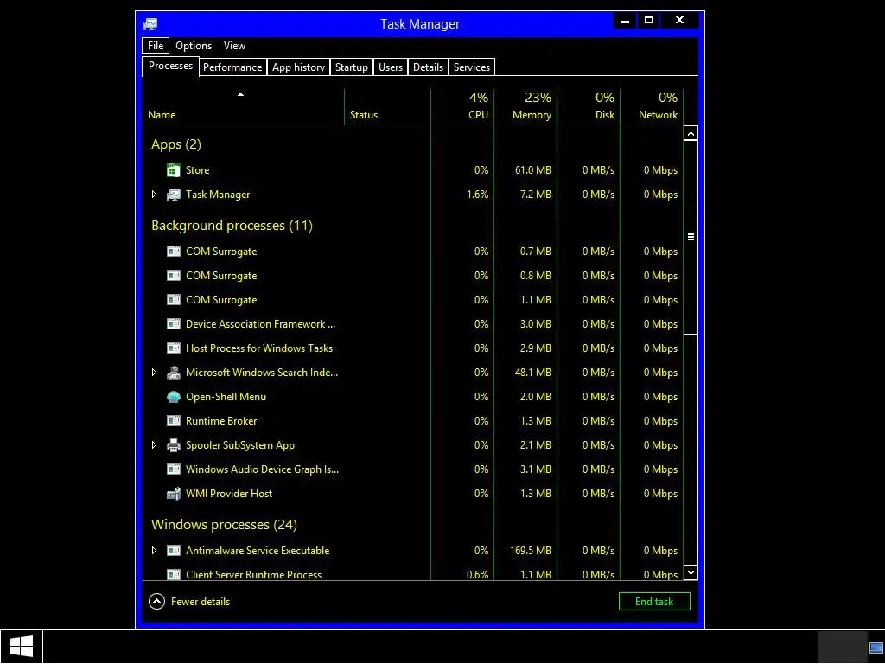Select the Open-Shell Menu row text

226,397
